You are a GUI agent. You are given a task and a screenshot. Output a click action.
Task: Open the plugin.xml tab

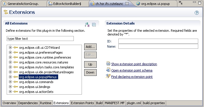pos(134,103)
